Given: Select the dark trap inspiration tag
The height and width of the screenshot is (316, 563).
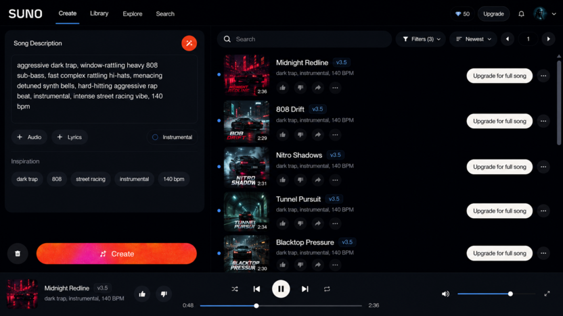Looking at the screenshot, I should click(x=27, y=179).
